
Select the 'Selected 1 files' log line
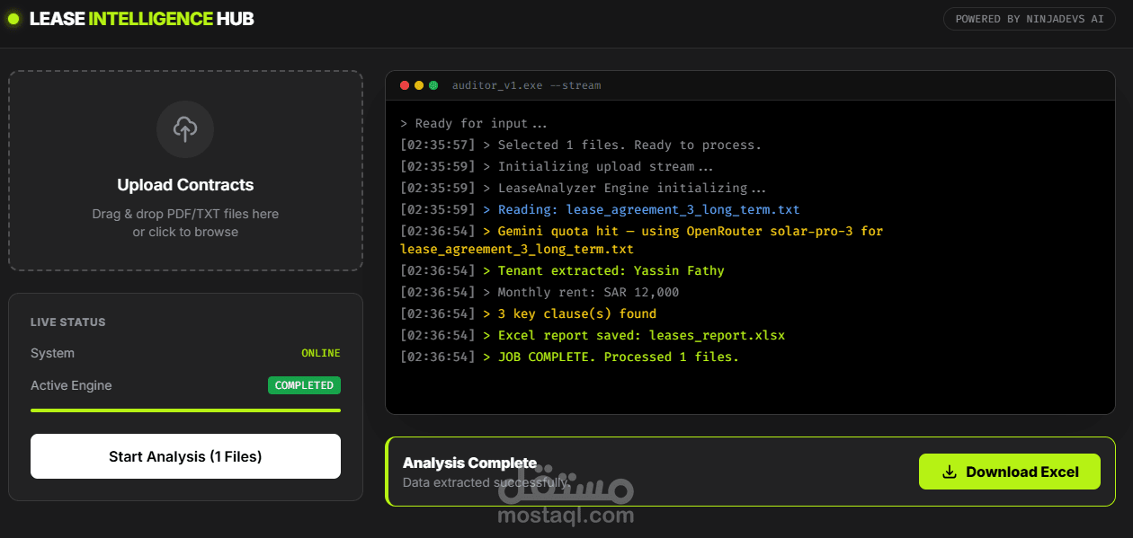(581, 145)
